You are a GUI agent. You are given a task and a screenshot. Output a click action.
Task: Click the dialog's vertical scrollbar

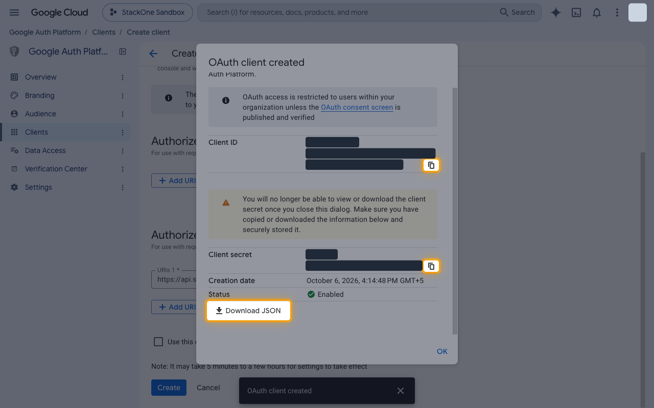(x=455, y=210)
